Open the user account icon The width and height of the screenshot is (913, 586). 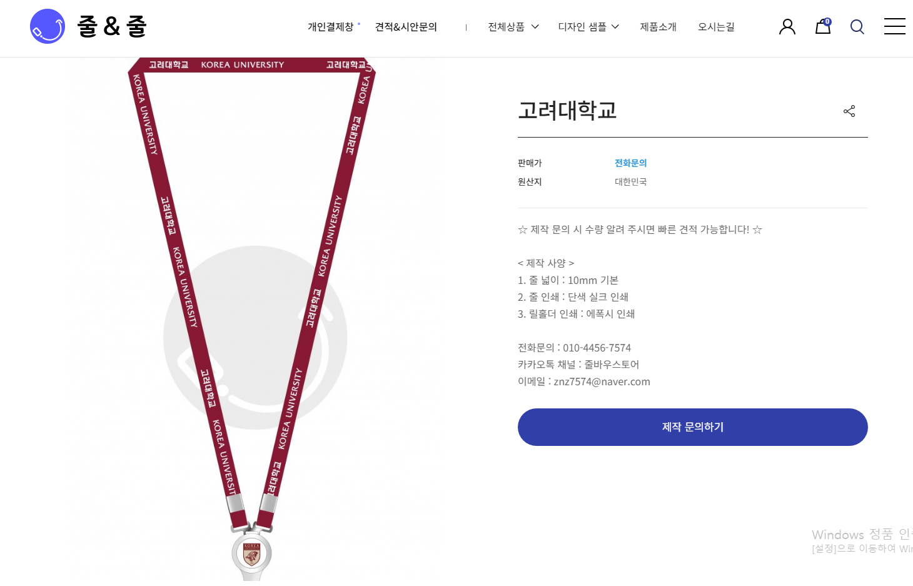[x=787, y=26]
